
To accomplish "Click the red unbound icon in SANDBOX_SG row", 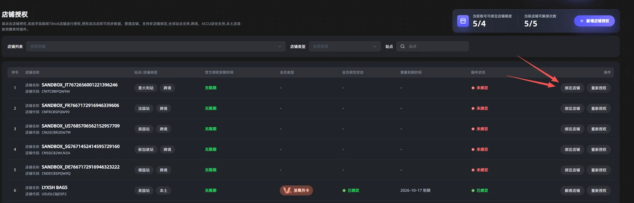I will coord(473,150).
